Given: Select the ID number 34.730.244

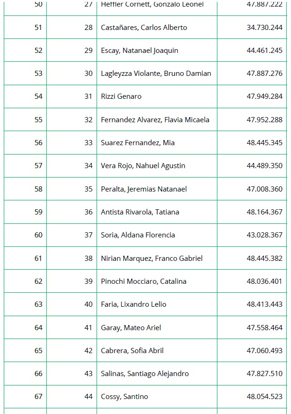Looking at the screenshot, I should tap(264, 28).
